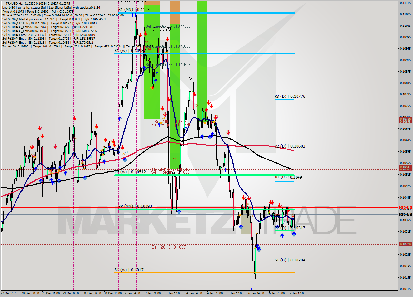Click the S1 (w) | 0.1017 label
413x297 pixels.
129,270
